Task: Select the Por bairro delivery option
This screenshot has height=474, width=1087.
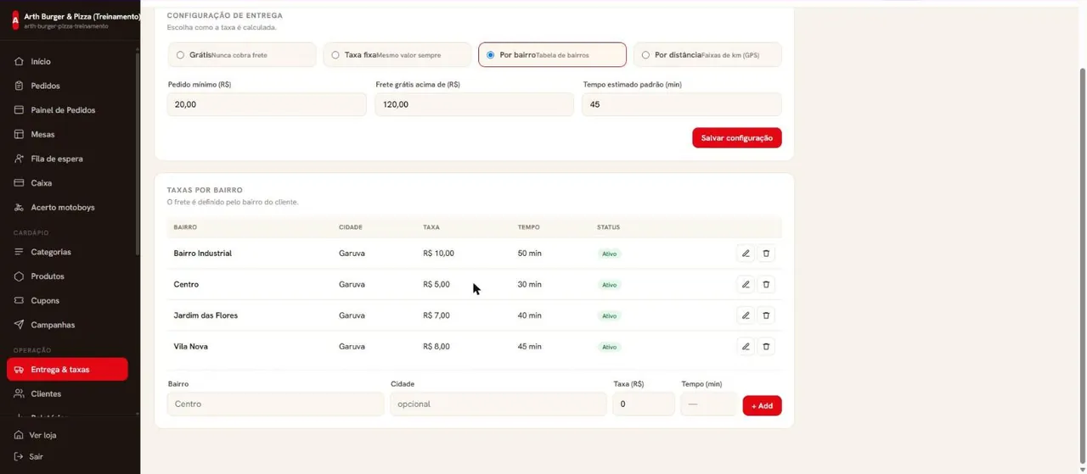Action: [553, 55]
